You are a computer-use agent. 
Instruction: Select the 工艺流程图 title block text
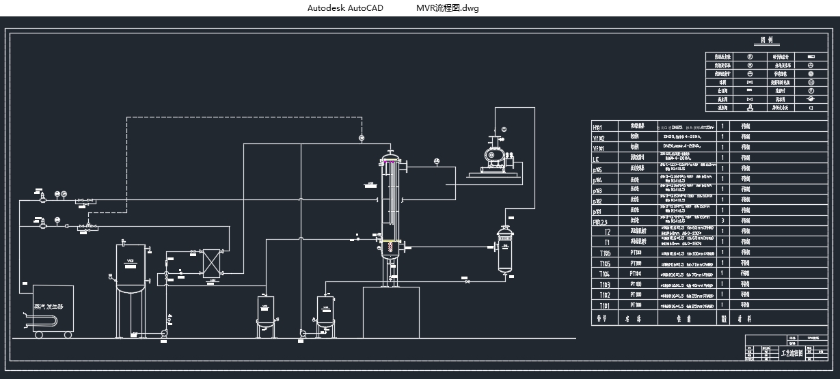pyautogui.click(x=791, y=353)
